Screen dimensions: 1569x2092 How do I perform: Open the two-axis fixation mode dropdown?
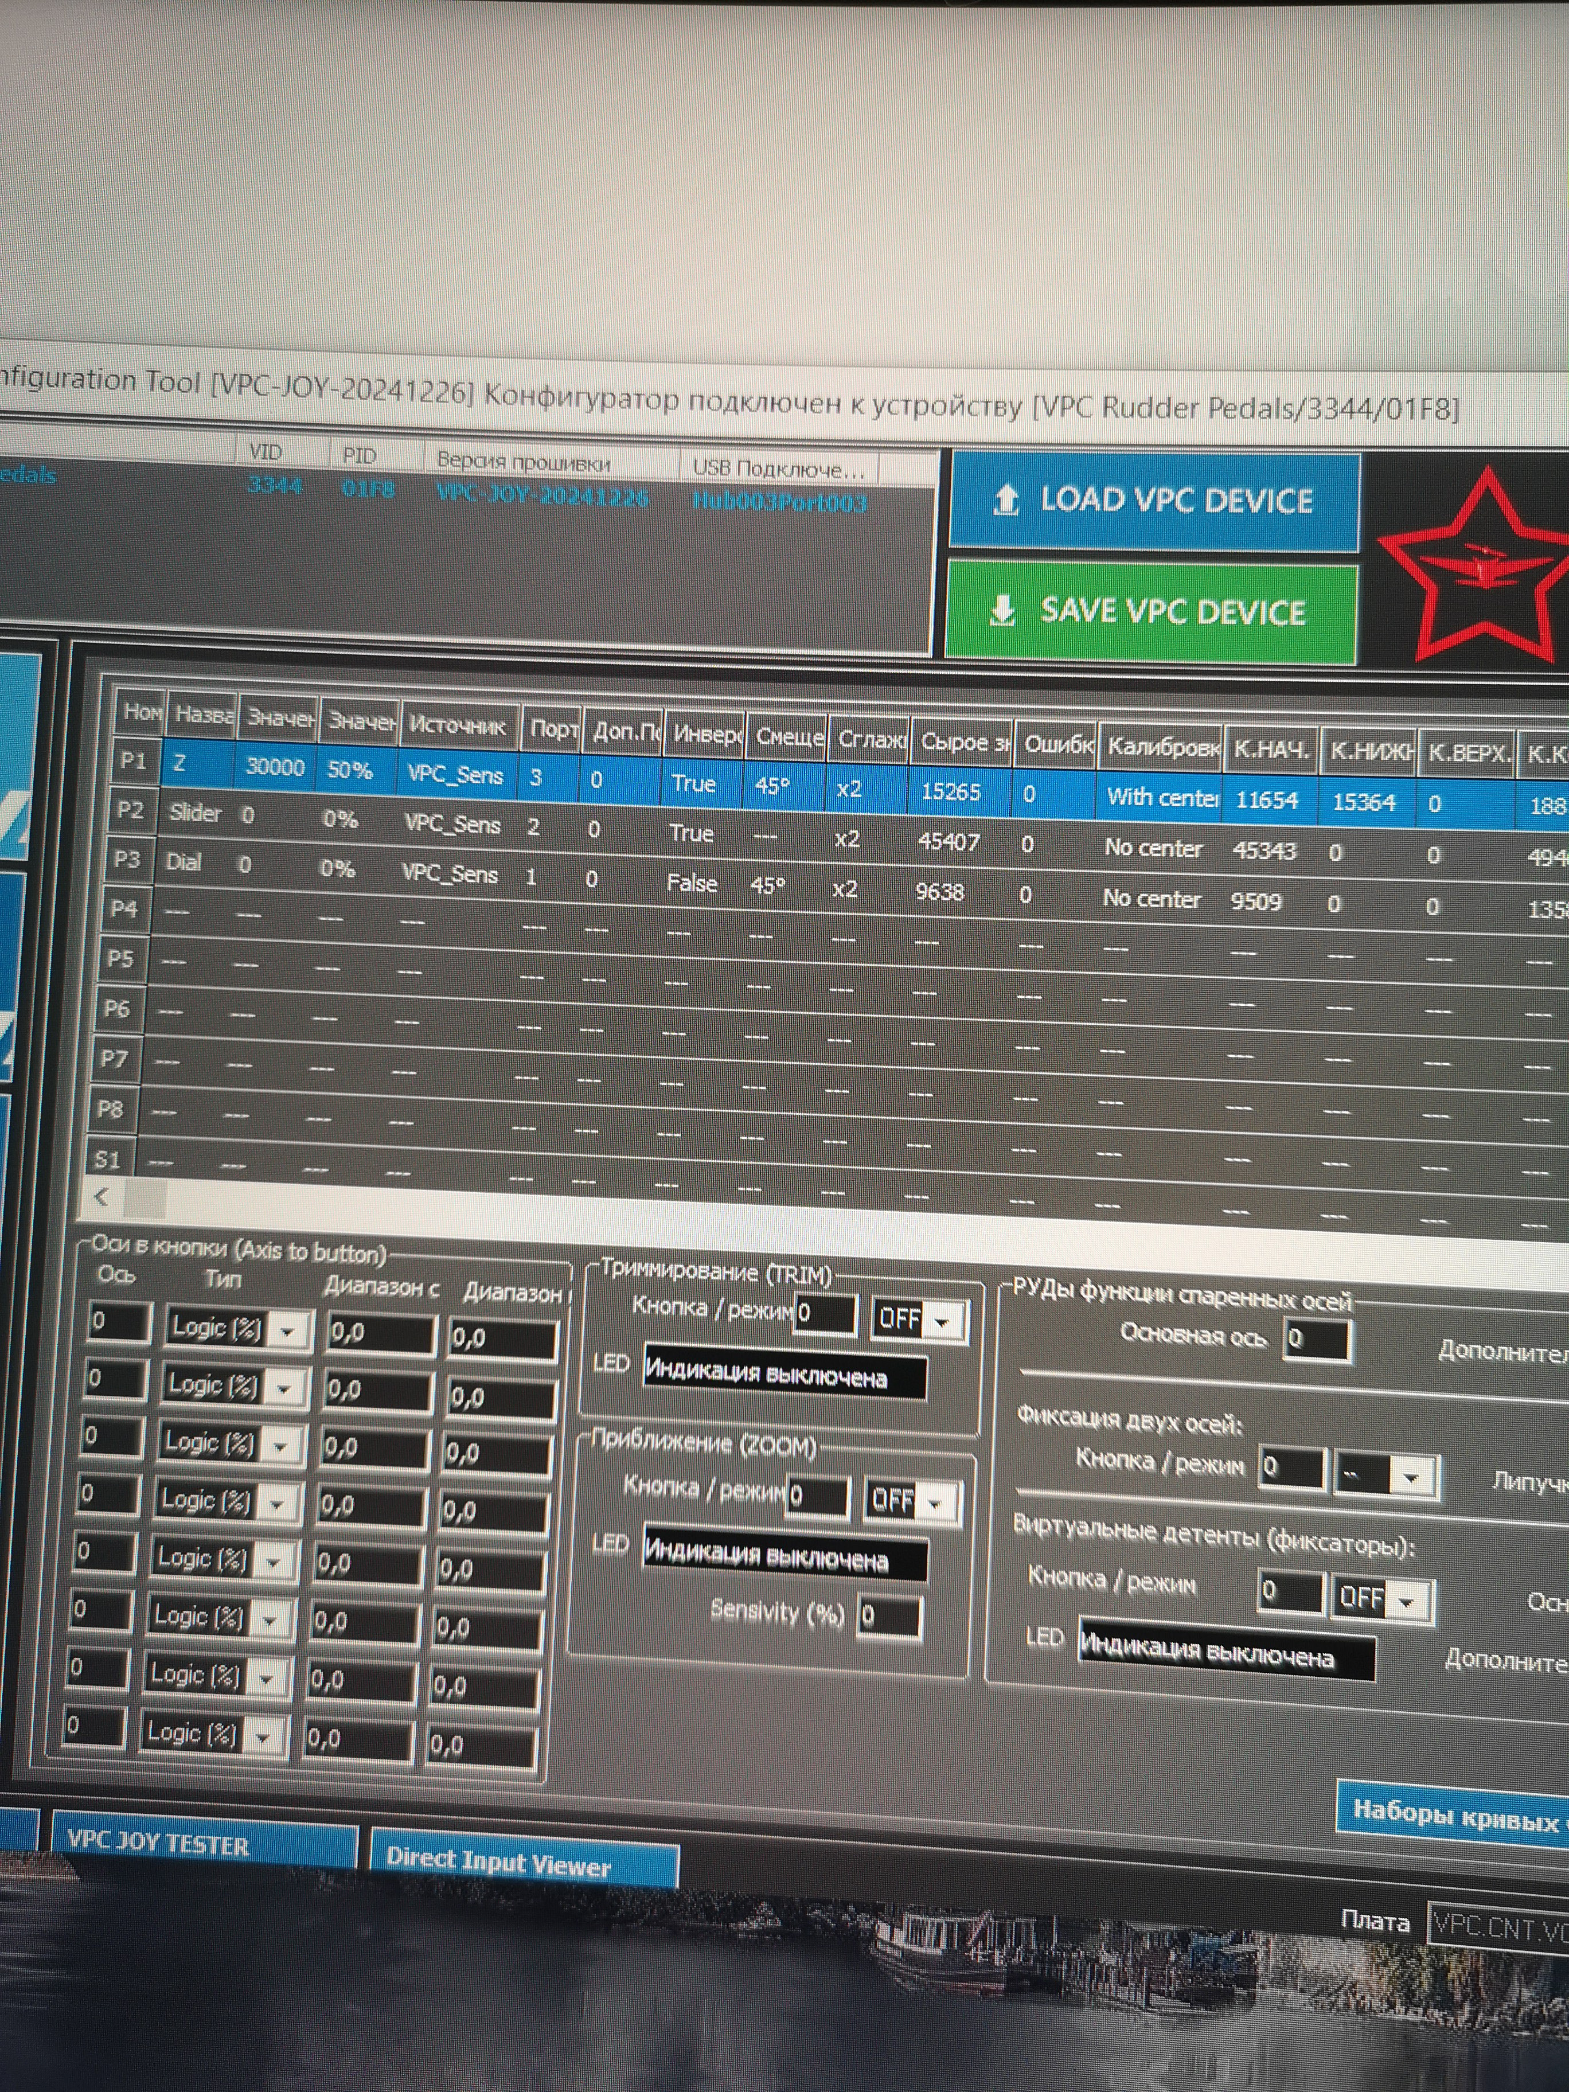(x=1387, y=1476)
